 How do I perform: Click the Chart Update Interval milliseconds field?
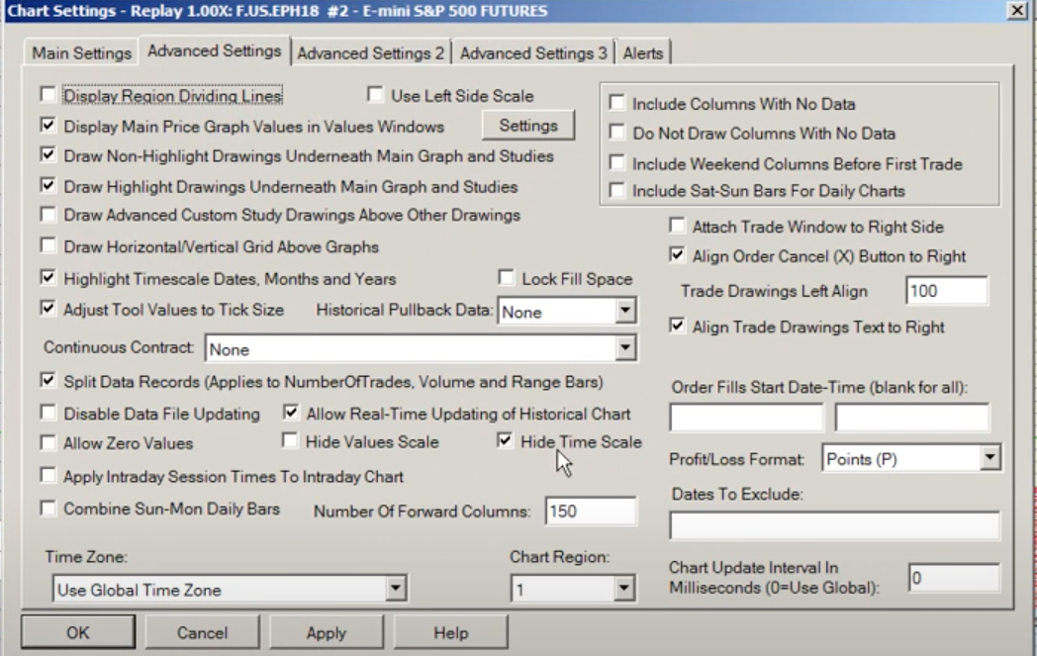tap(954, 578)
